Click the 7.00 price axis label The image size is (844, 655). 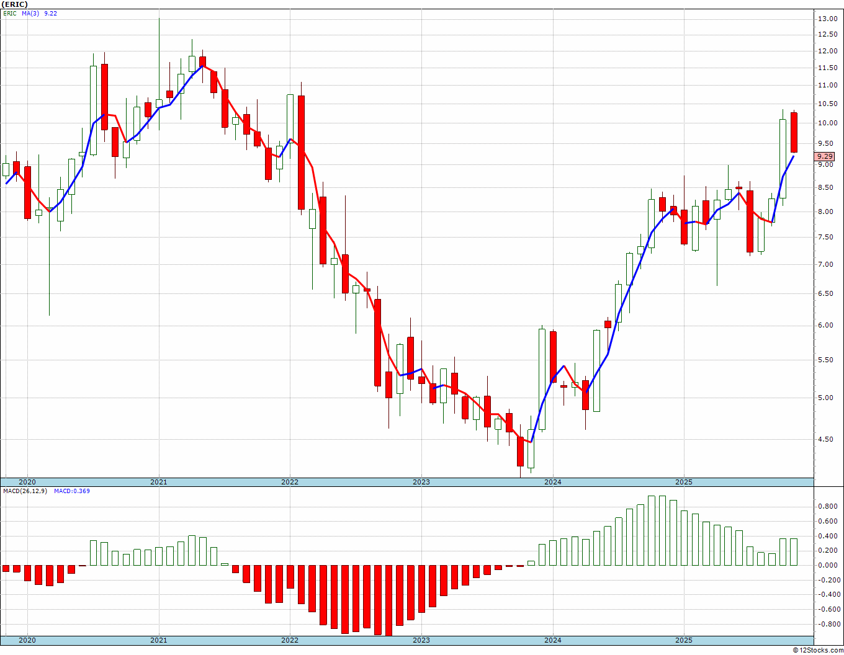(826, 264)
